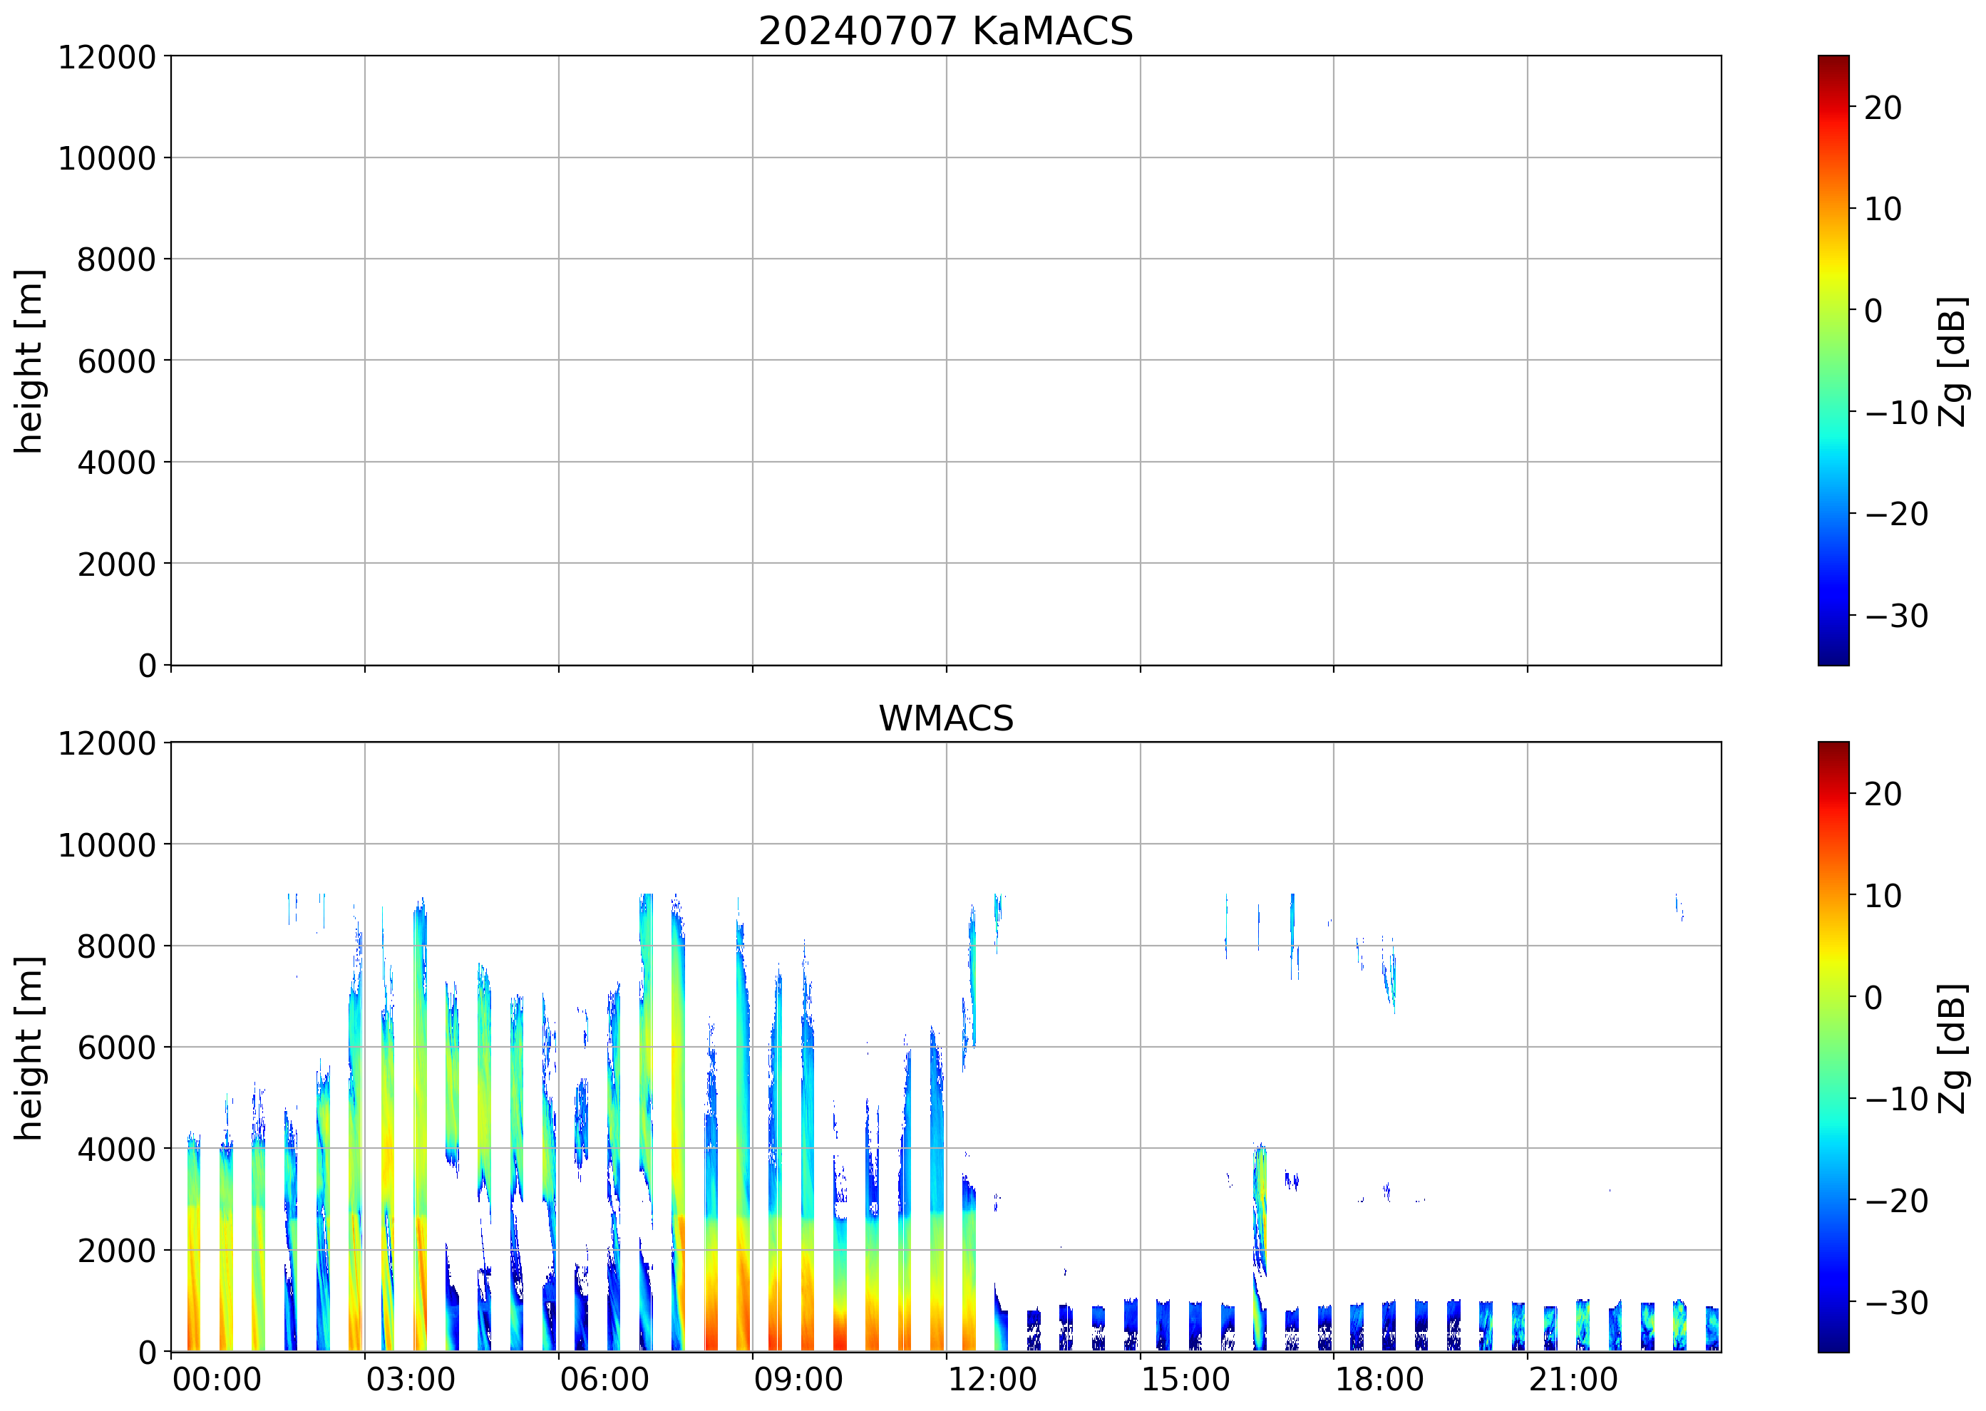The height and width of the screenshot is (1411, 1986).
Task: Click the lower colorbar −30 tick label
Action: pos(1896,1303)
